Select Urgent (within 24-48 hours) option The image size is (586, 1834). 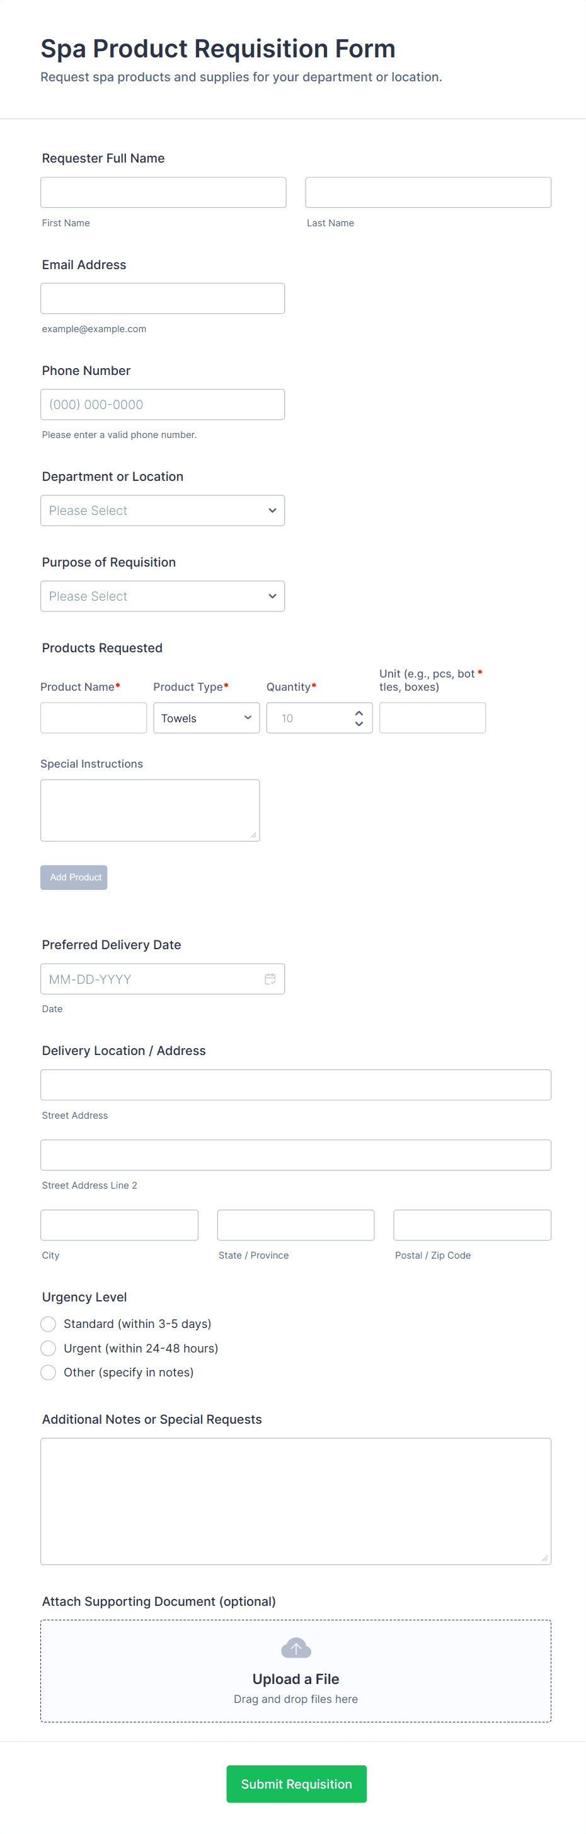point(49,1347)
